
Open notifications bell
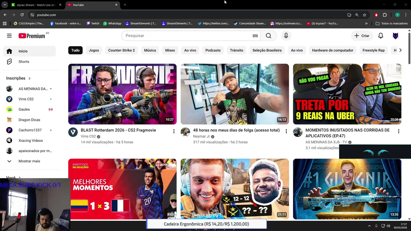(380, 36)
